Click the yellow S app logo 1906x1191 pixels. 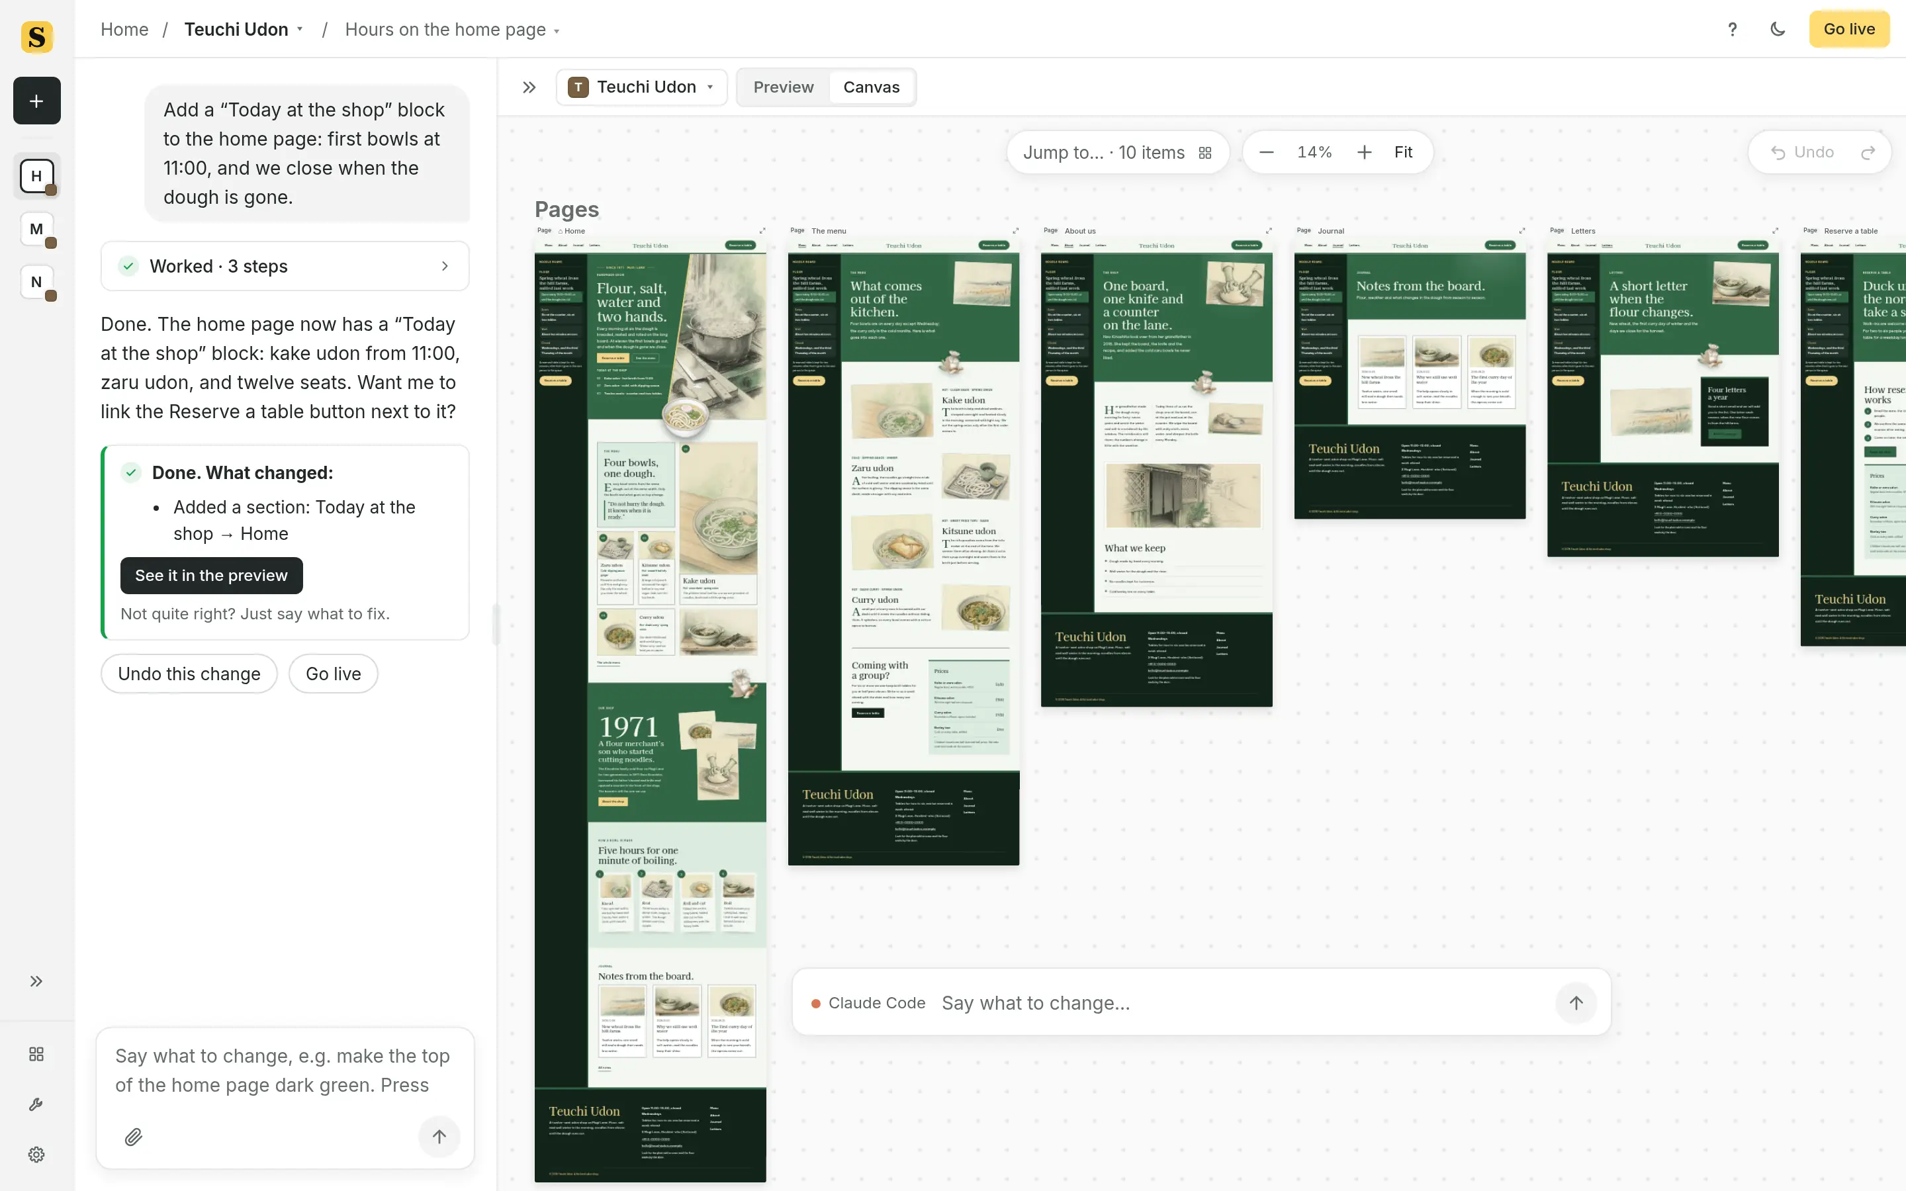pos(36,36)
